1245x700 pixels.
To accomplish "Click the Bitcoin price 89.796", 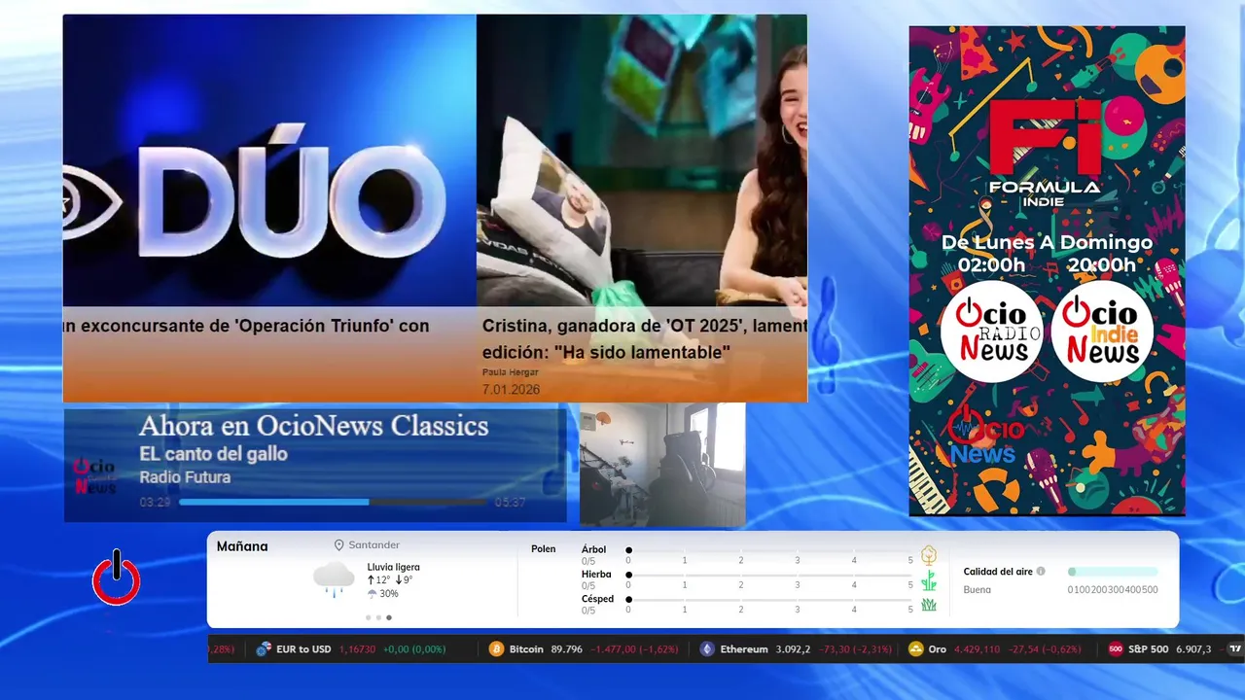I will click(566, 648).
